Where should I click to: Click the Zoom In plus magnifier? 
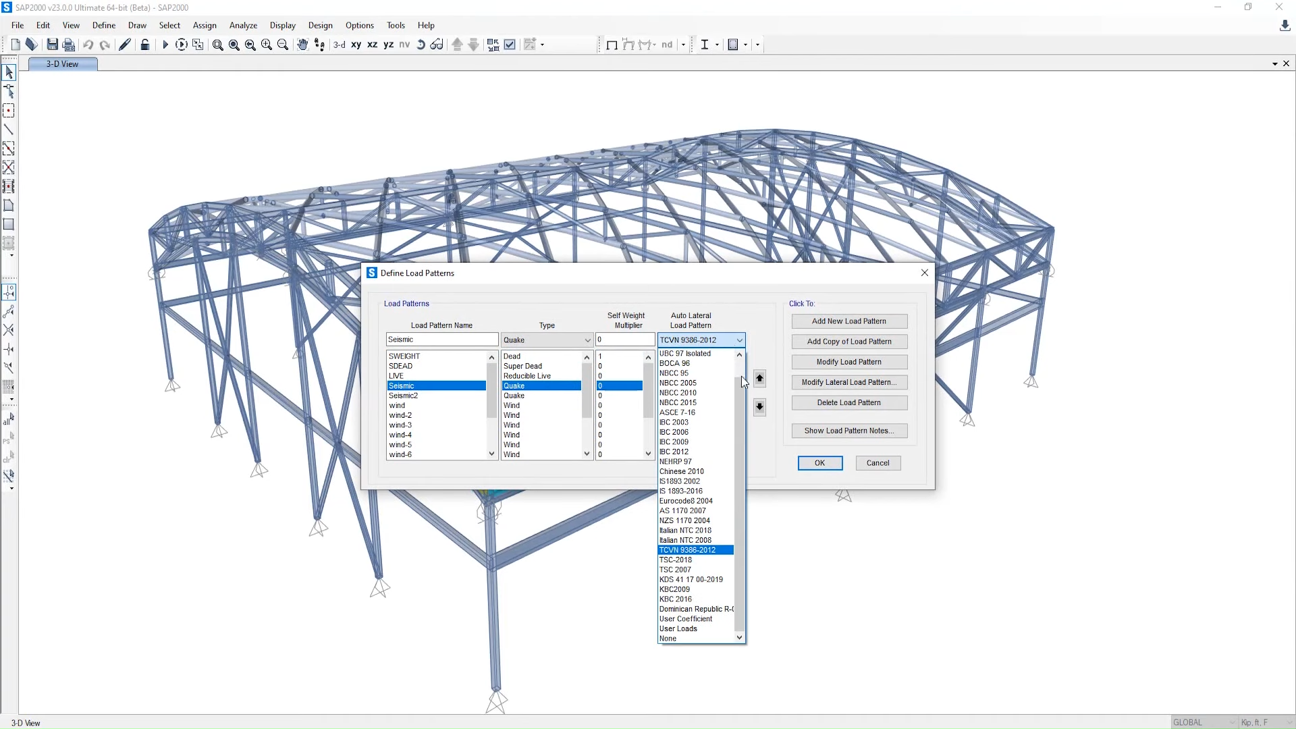267,45
